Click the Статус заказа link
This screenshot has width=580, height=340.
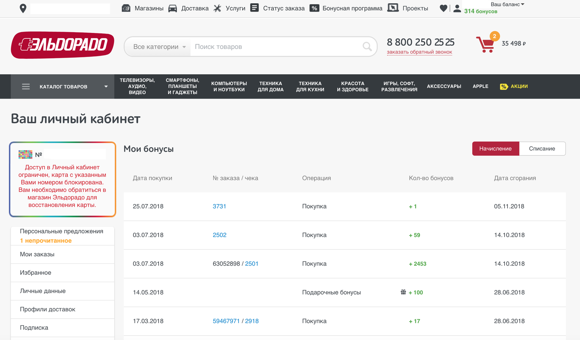tap(284, 8)
